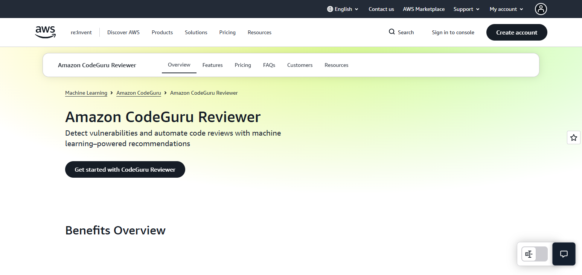Open the Products menu

tap(162, 32)
